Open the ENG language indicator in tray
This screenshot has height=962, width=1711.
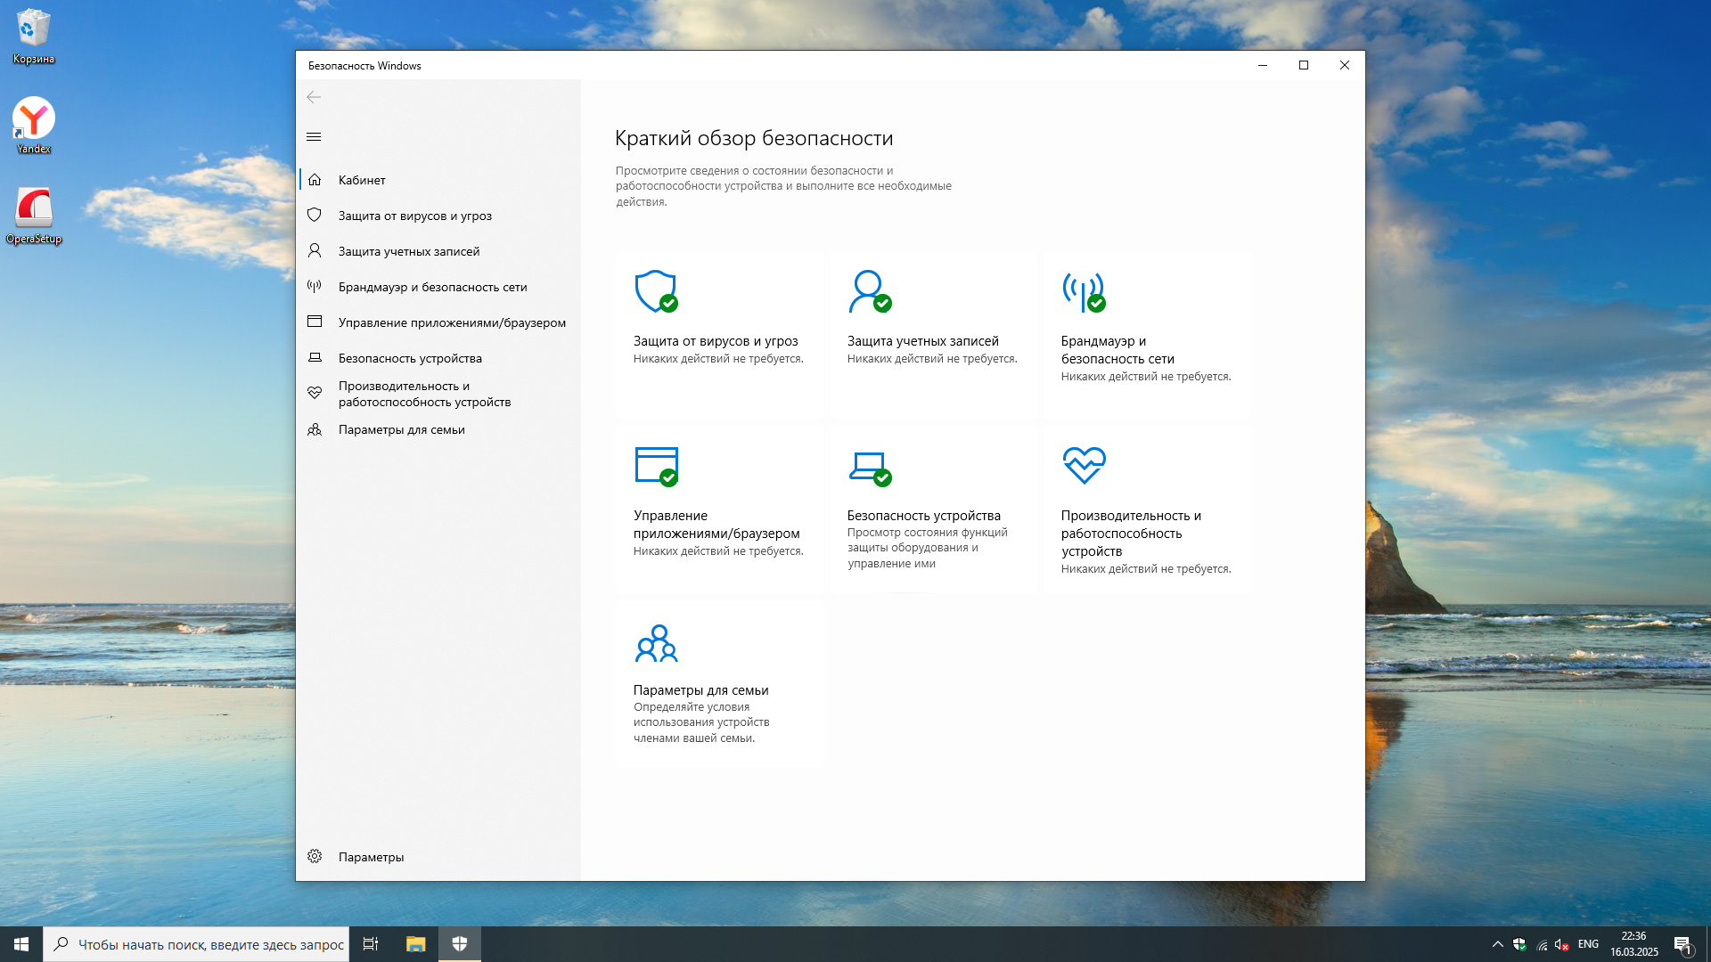point(1587,944)
